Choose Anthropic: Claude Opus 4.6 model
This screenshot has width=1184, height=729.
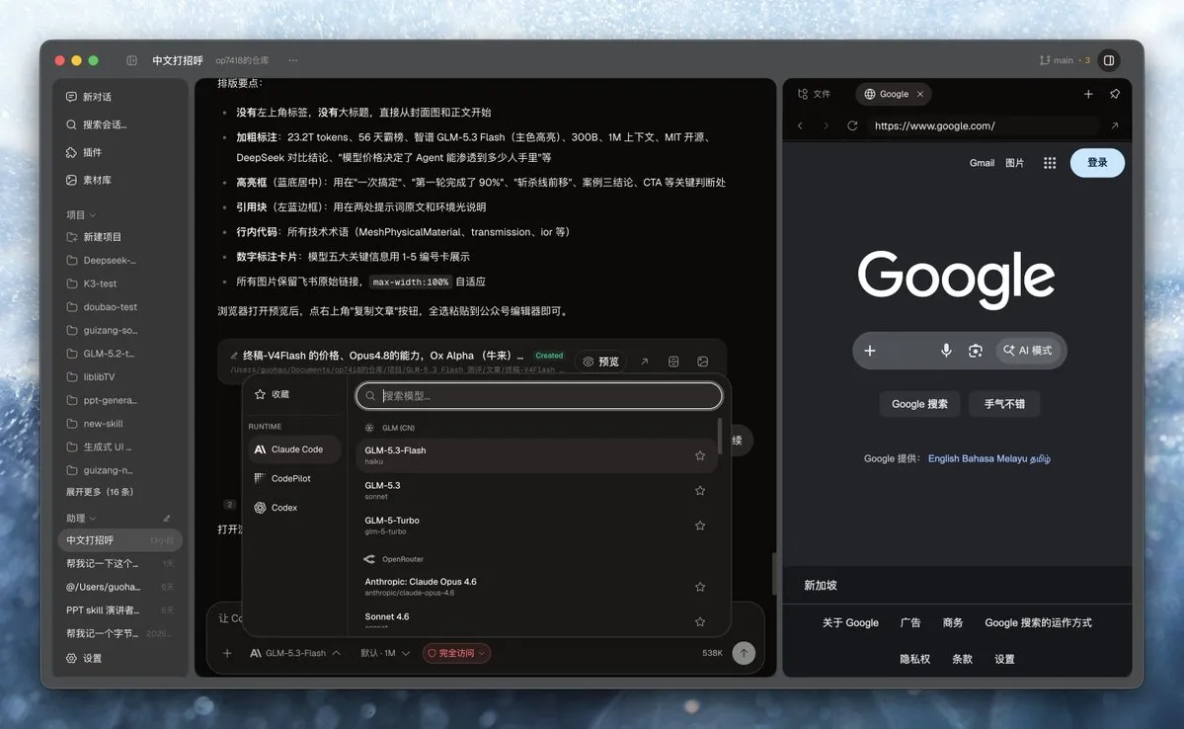tap(536, 587)
